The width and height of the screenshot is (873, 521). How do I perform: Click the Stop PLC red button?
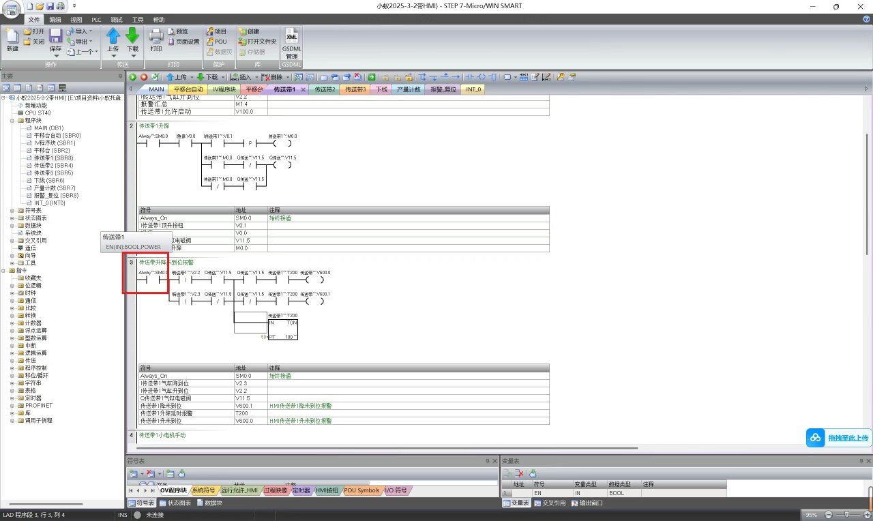coord(144,77)
